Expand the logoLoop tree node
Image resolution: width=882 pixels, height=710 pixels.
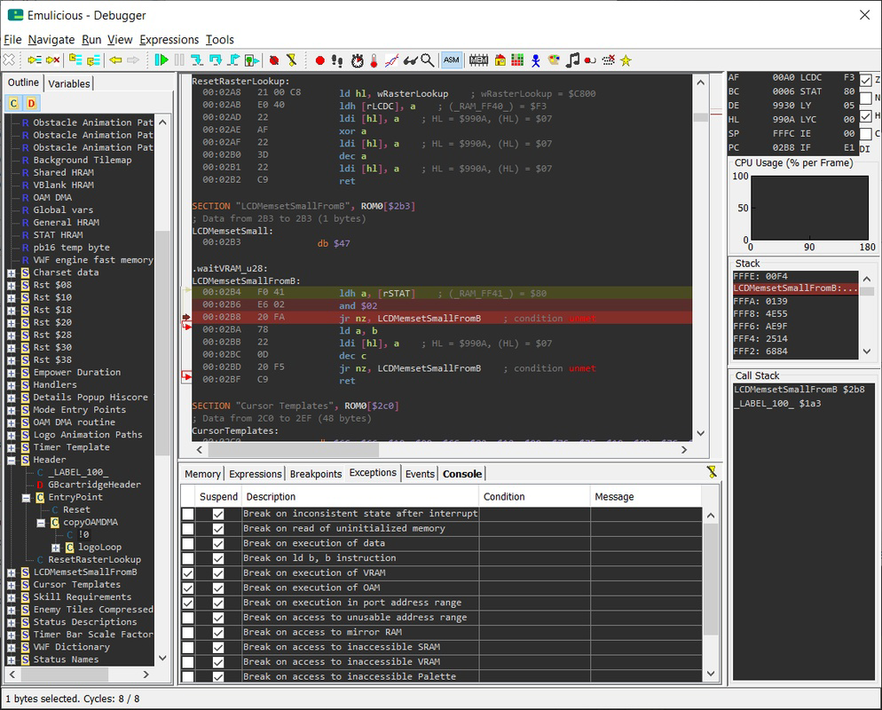[55, 548]
